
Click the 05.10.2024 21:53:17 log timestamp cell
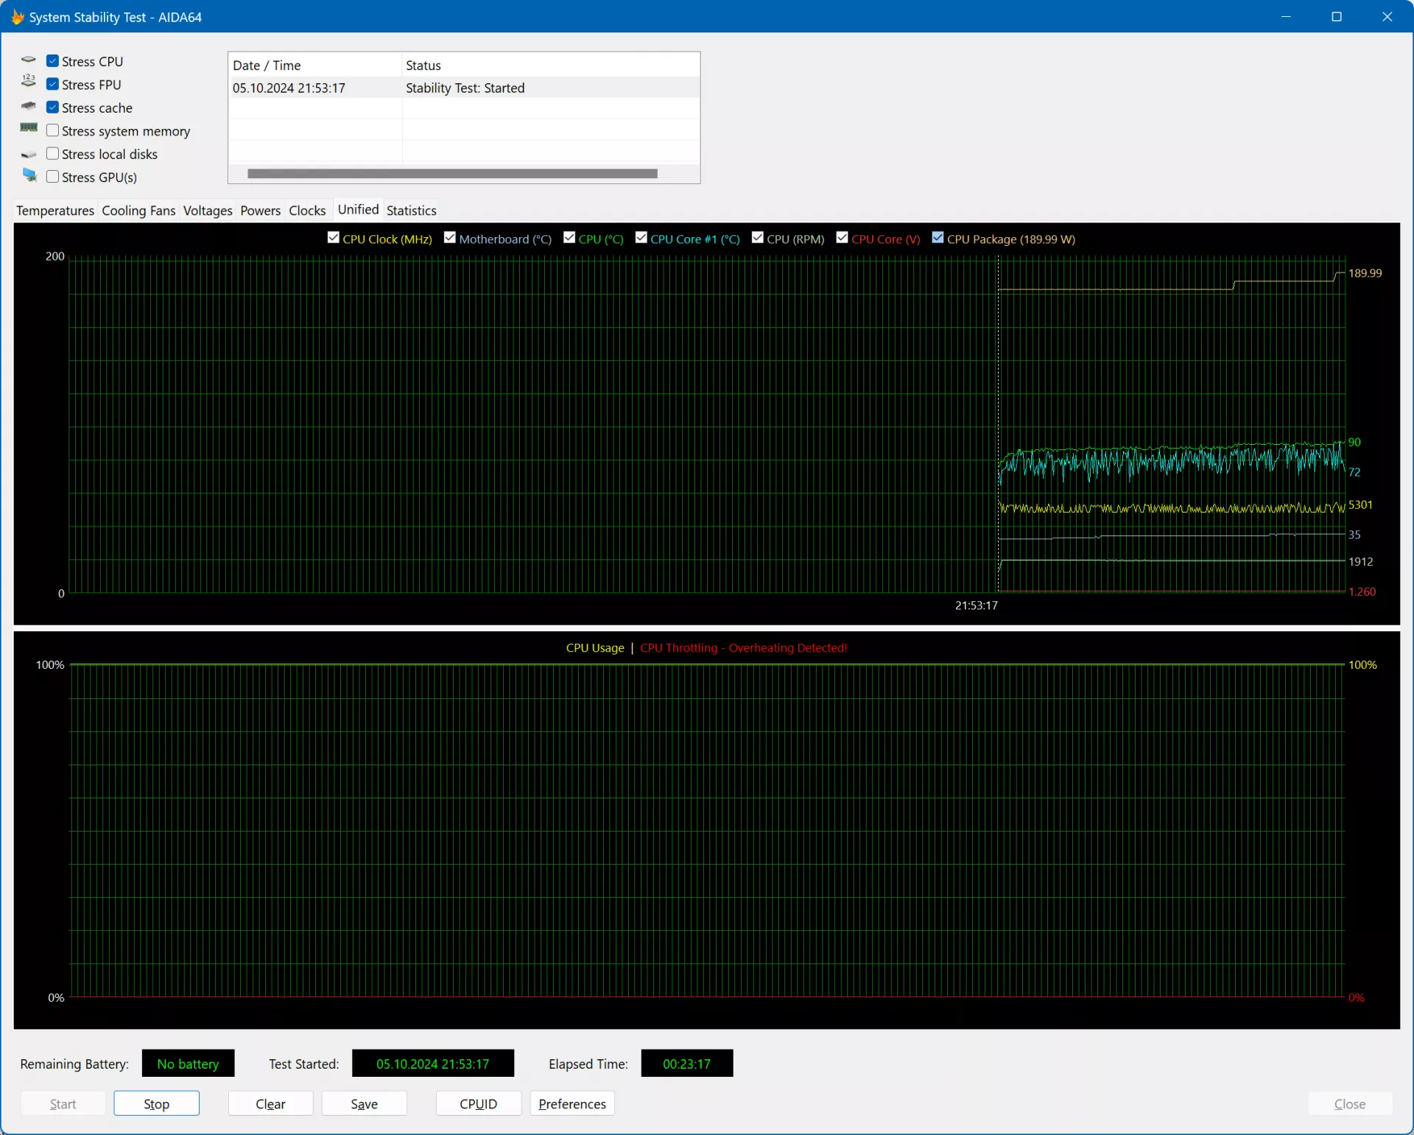tap(289, 88)
